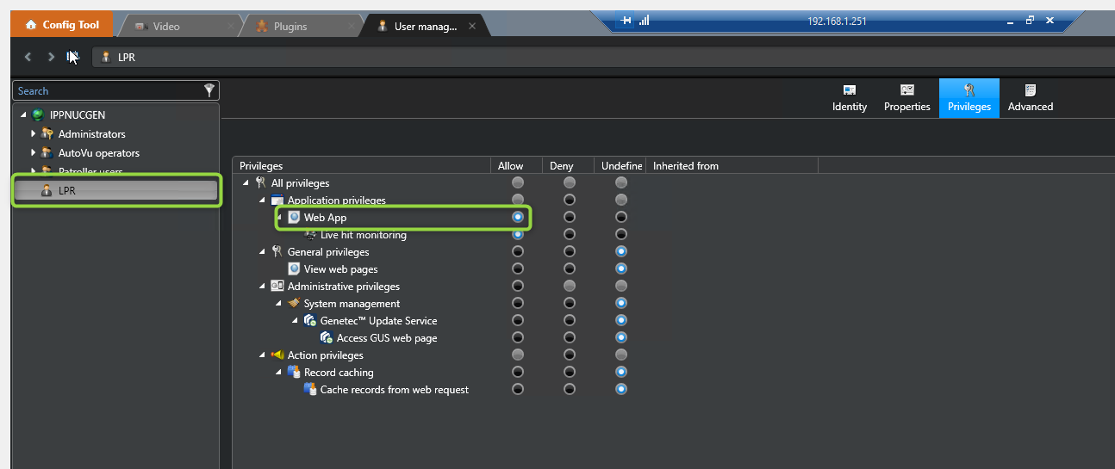Set View web pages to Allow

point(517,269)
